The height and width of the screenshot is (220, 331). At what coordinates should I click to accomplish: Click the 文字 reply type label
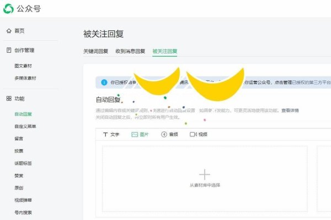[115, 134]
